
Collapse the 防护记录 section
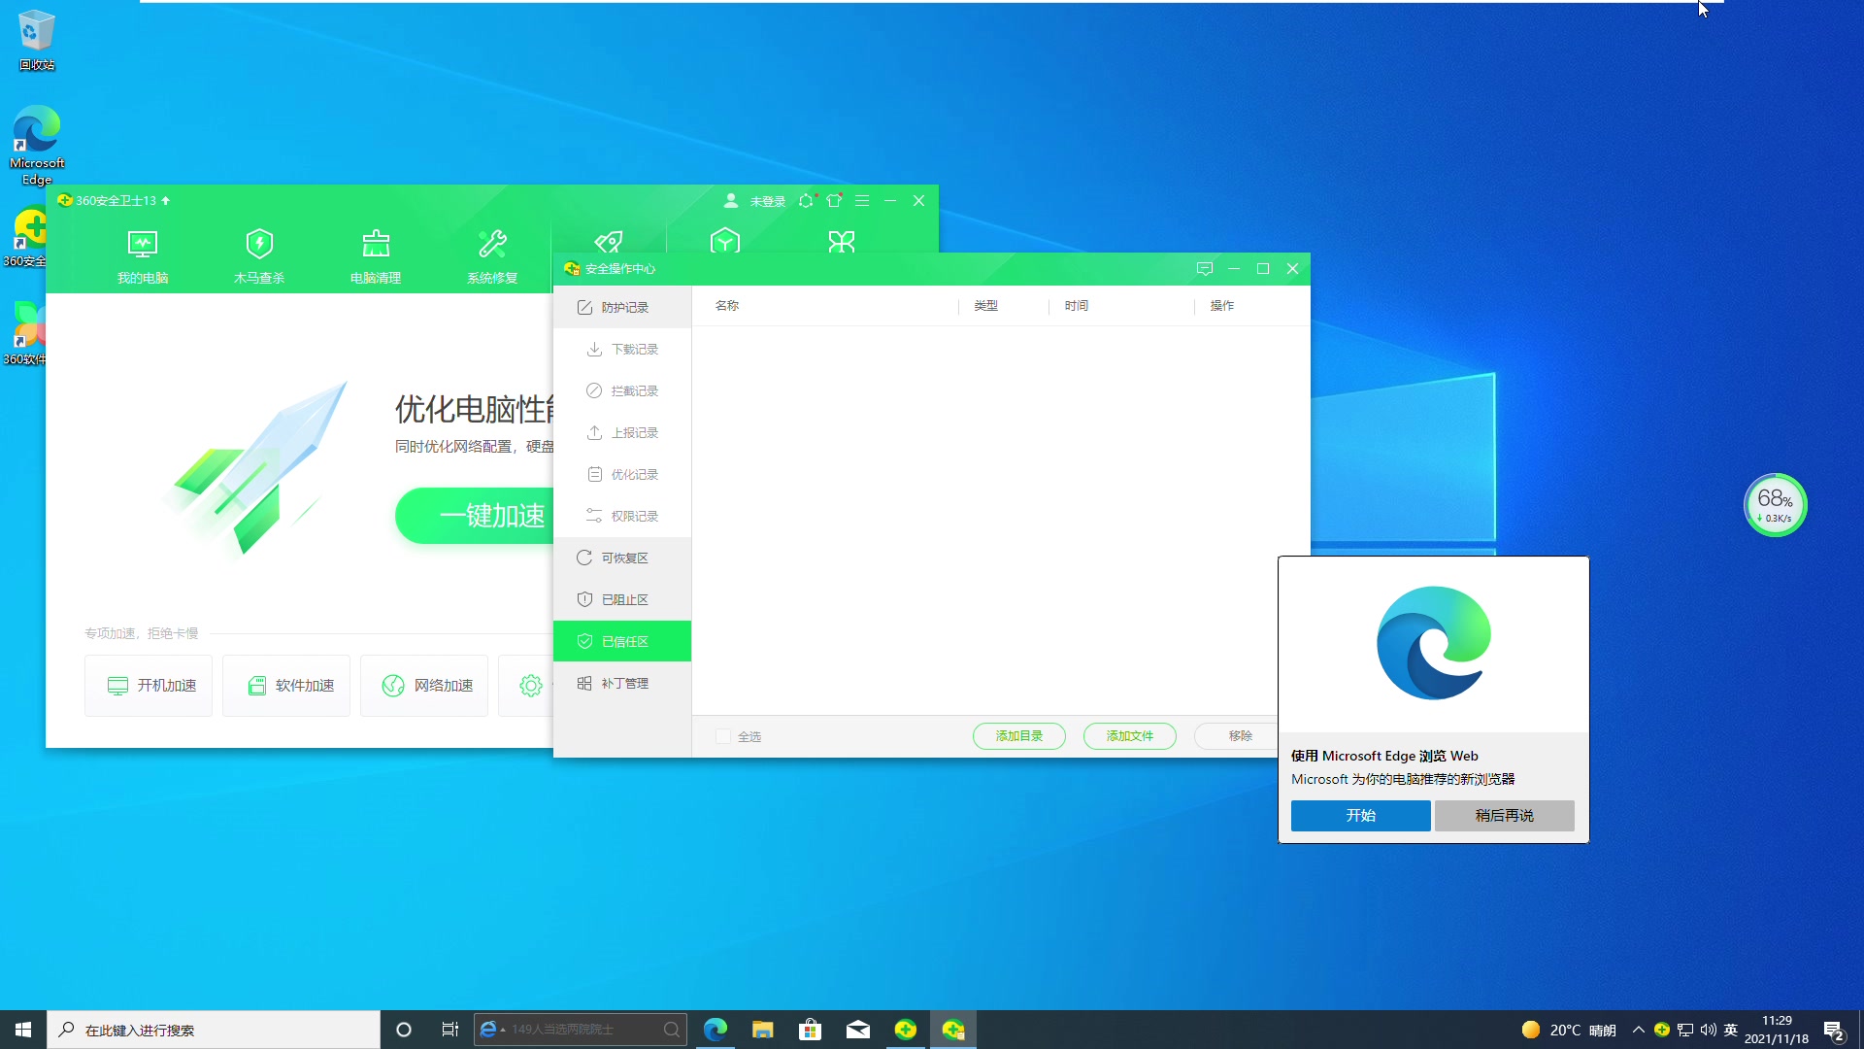click(622, 307)
